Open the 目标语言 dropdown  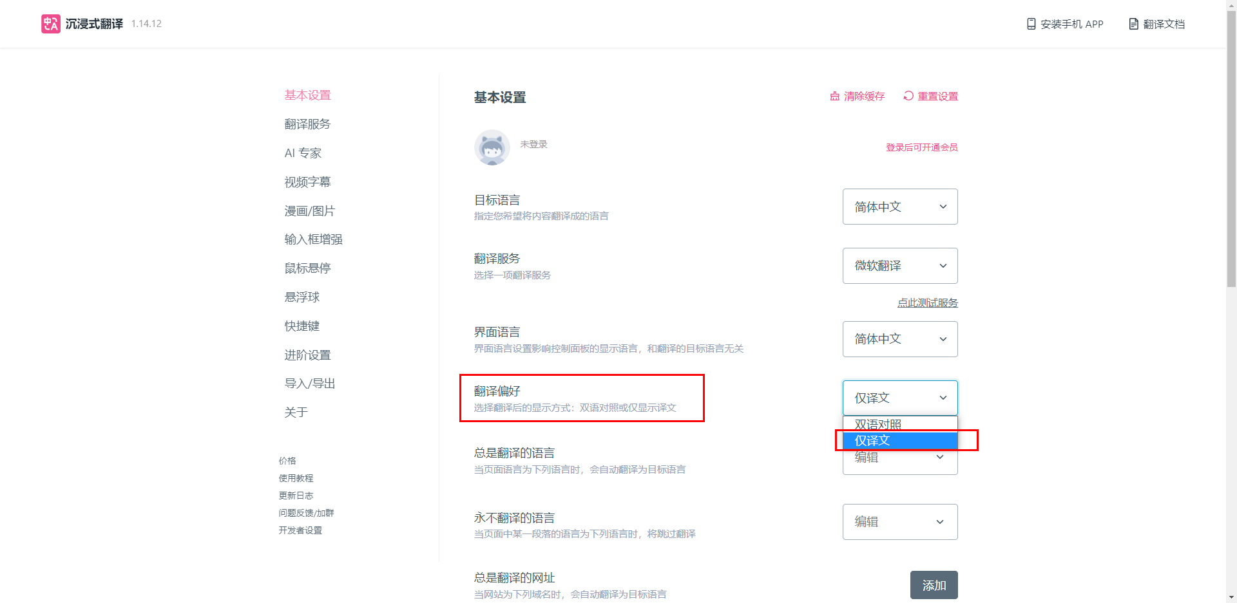[899, 207]
